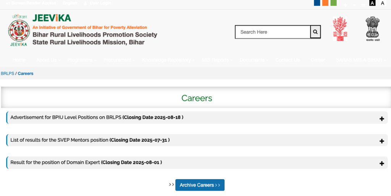Click the Bihar government tree emblem
This screenshot has height=196, width=391.
coord(340,29)
